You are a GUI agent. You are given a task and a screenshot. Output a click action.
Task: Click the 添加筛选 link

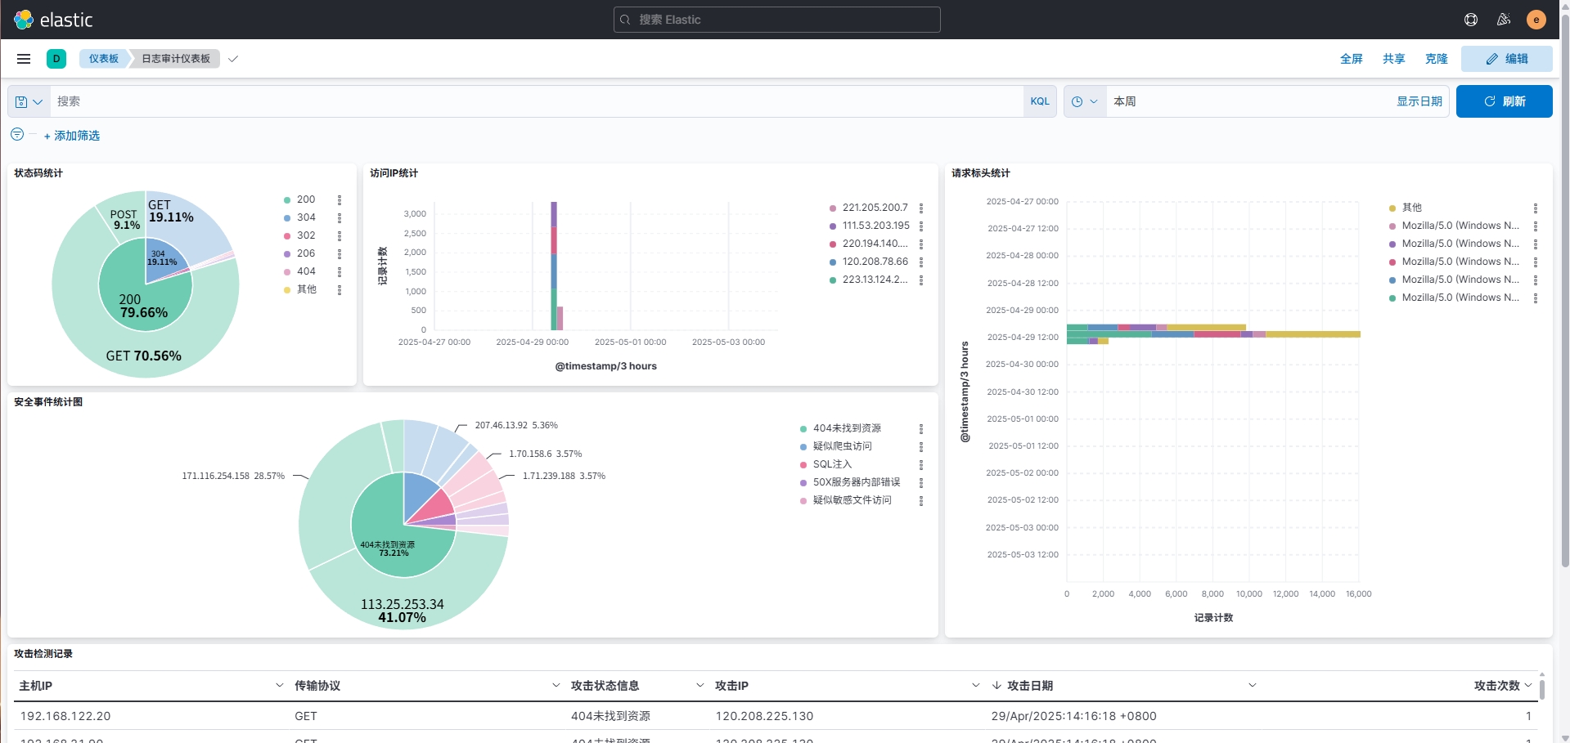tap(72, 136)
